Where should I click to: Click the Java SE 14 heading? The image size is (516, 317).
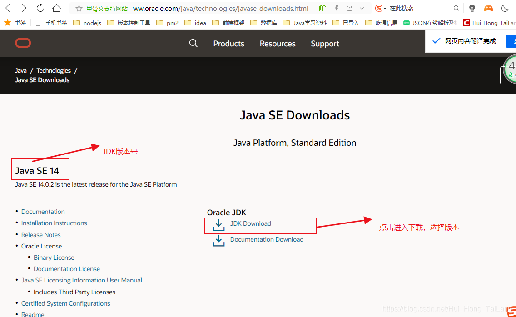(37, 170)
